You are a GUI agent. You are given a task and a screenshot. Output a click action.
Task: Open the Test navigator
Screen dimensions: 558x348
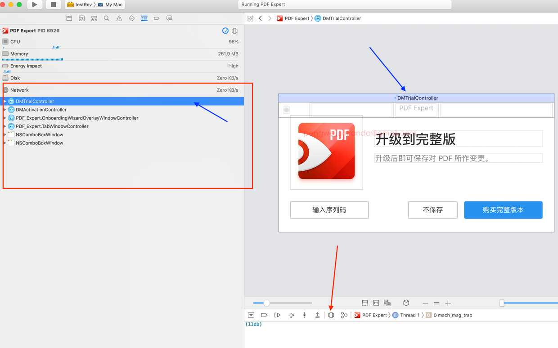pos(132,18)
